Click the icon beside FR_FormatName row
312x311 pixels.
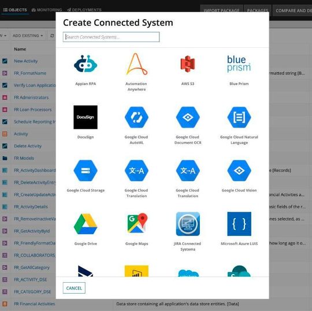[5, 73]
